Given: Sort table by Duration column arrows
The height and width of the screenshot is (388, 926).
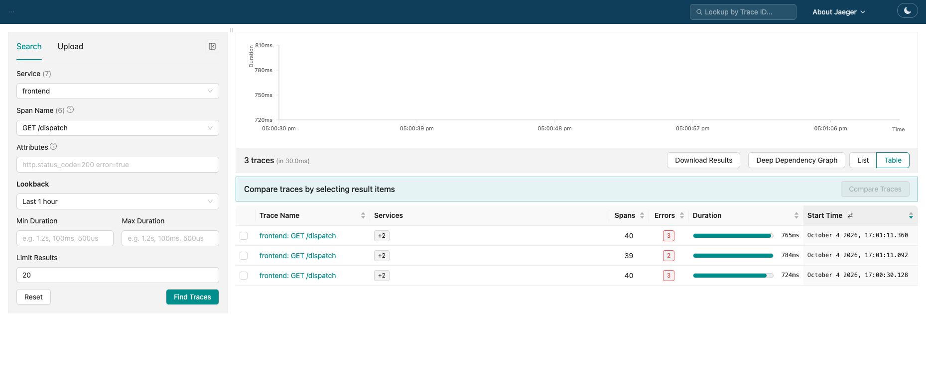Looking at the screenshot, I should 796,215.
